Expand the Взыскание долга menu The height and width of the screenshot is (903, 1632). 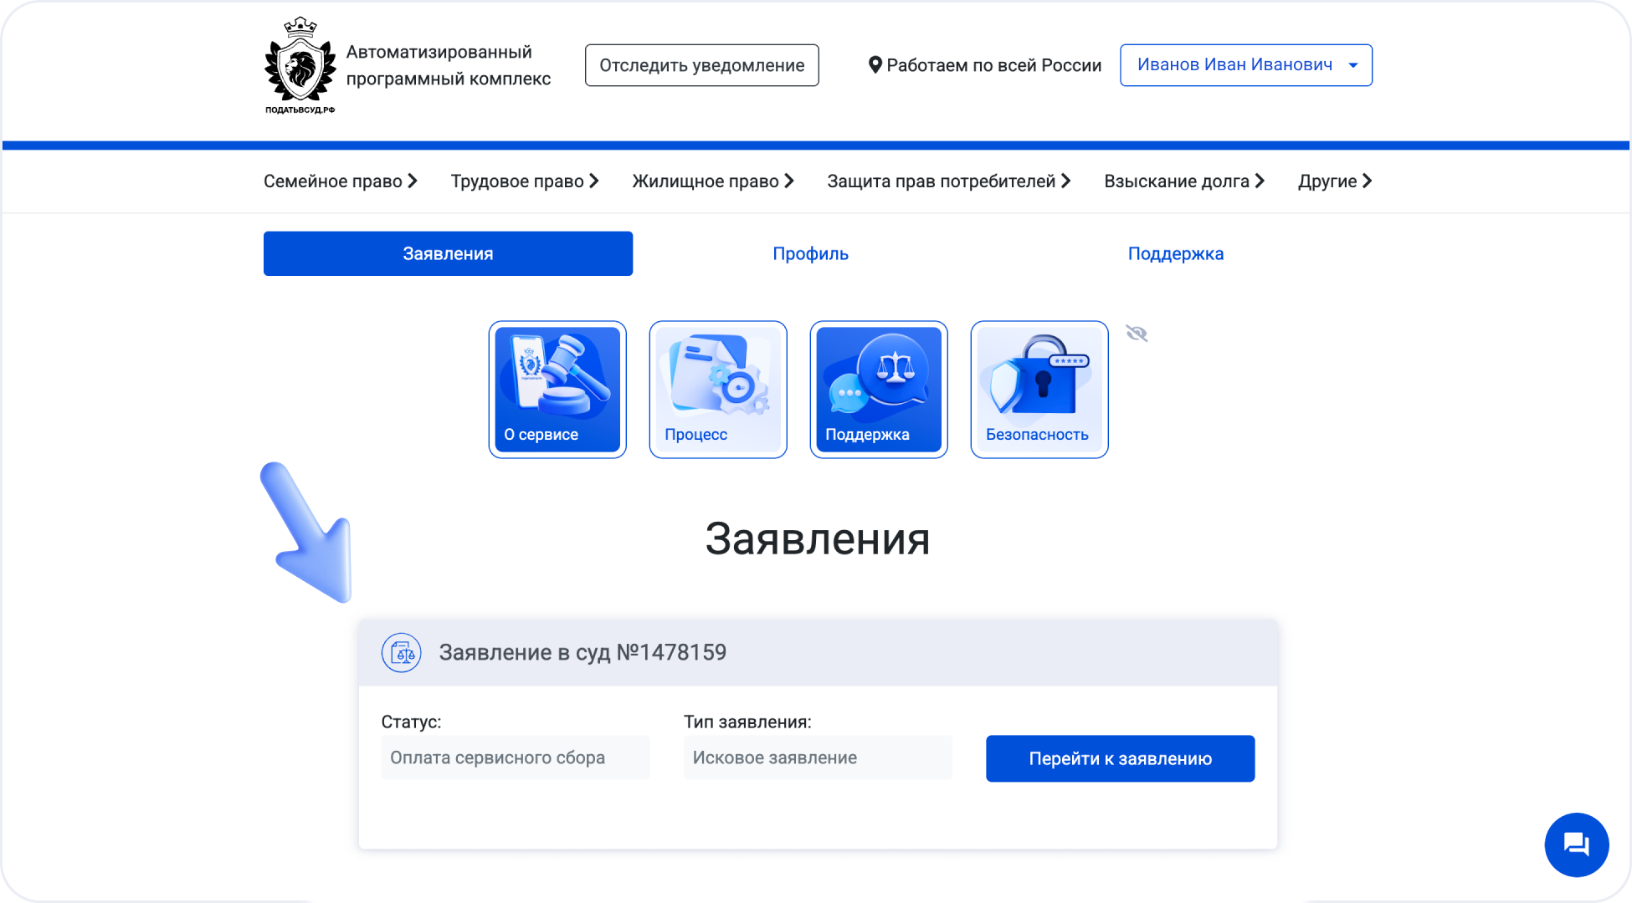coord(1184,181)
